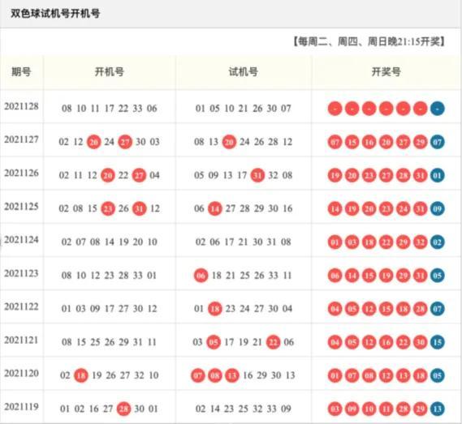The height and width of the screenshot is (424, 462).
Task: Click issue number 2021120
Action: click(x=21, y=374)
